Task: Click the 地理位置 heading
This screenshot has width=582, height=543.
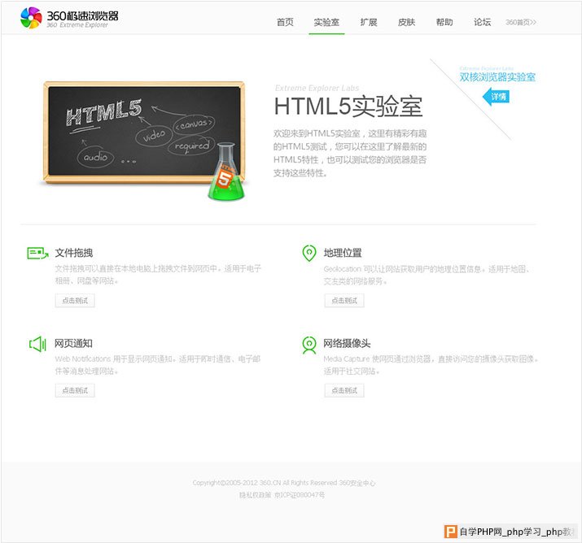Action: (343, 253)
